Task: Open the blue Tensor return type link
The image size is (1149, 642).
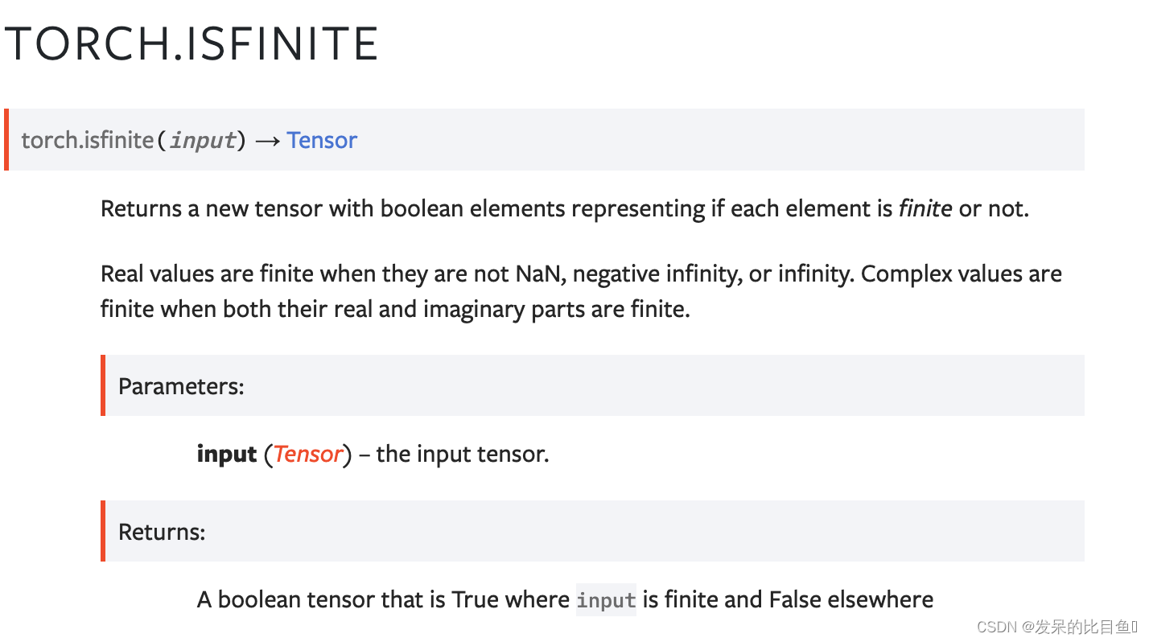Action: tap(322, 140)
